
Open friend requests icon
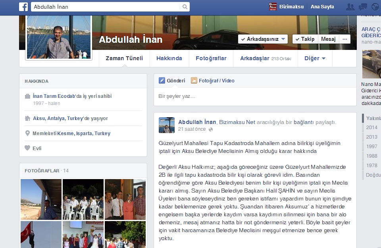tap(350, 7)
